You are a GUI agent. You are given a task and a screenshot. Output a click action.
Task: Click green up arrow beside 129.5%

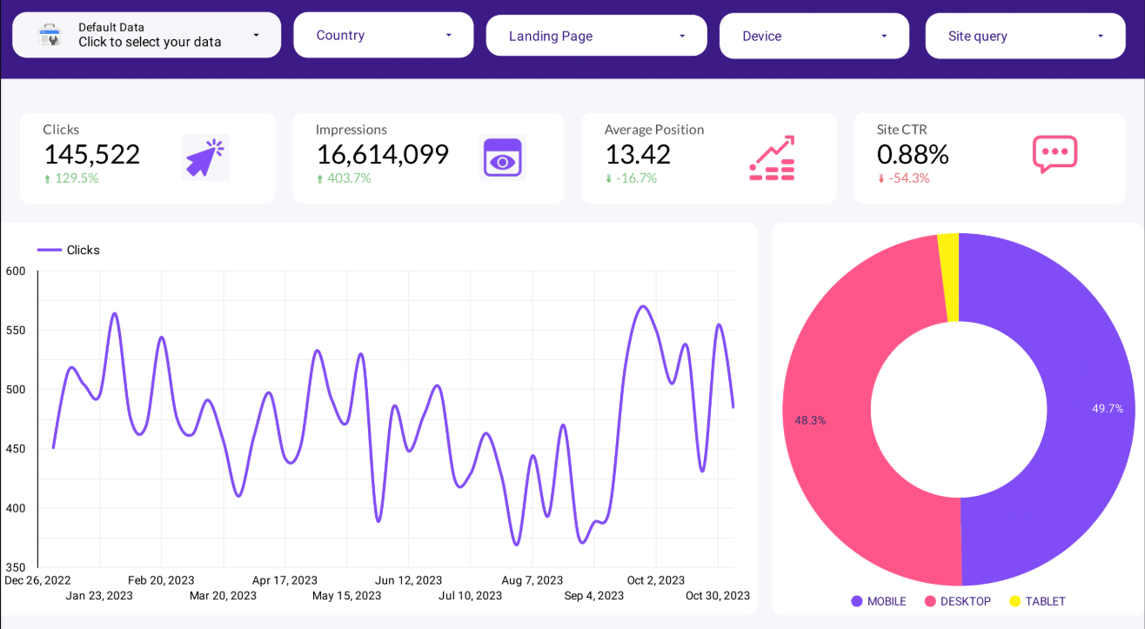tap(48, 179)
